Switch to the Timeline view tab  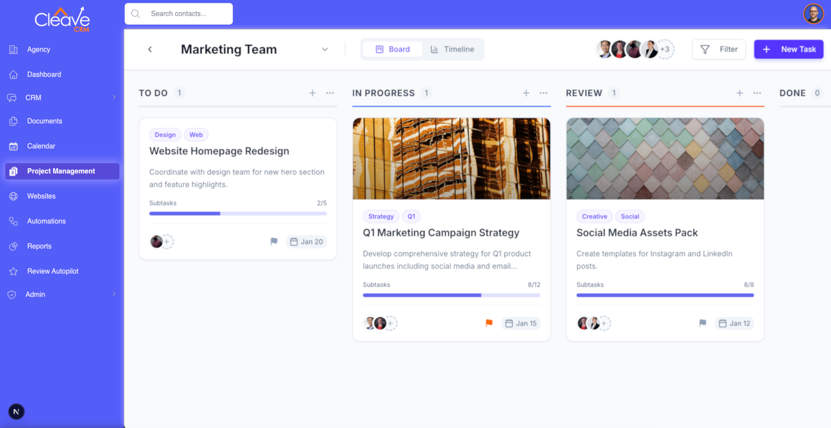(x=452, y=49)
